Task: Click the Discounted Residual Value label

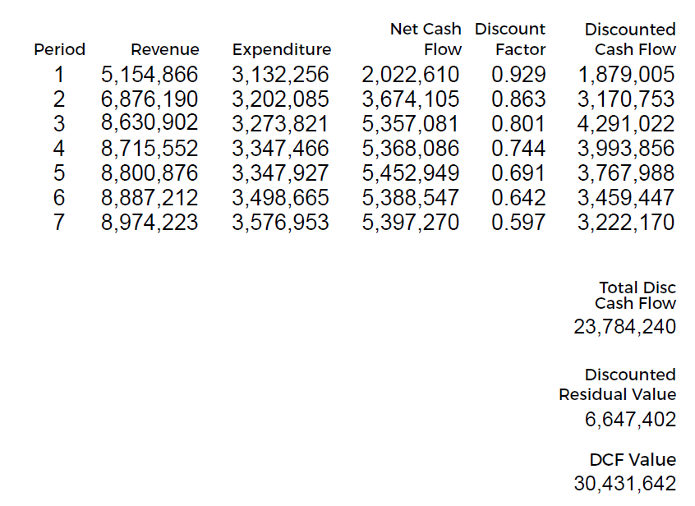Action: click(x=622, y=384)
